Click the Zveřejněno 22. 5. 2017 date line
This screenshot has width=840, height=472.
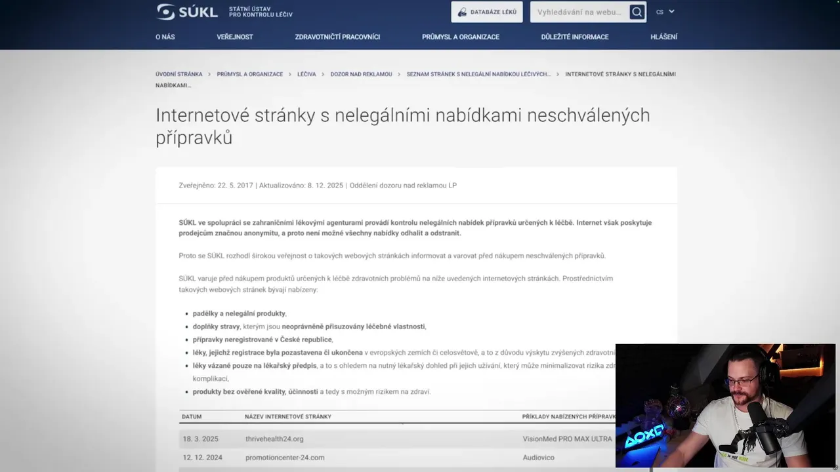pos(318,186)
